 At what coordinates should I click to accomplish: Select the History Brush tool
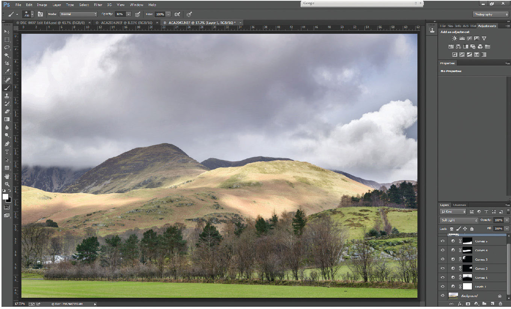(7, 103)
